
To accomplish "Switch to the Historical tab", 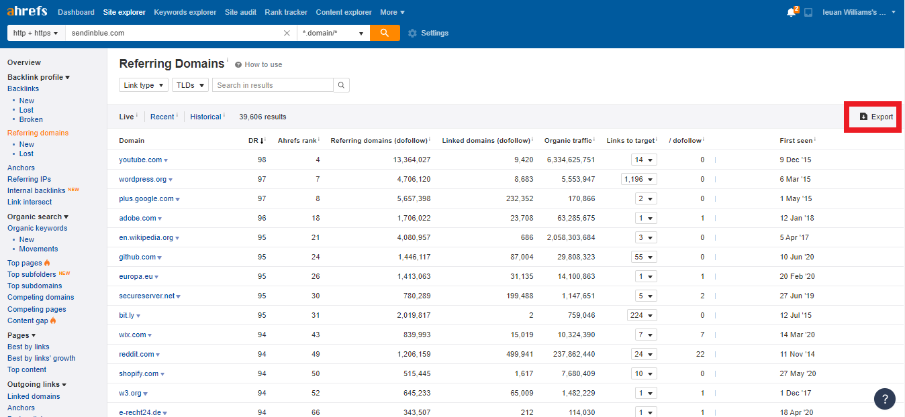I will click(x=205, y=117).
